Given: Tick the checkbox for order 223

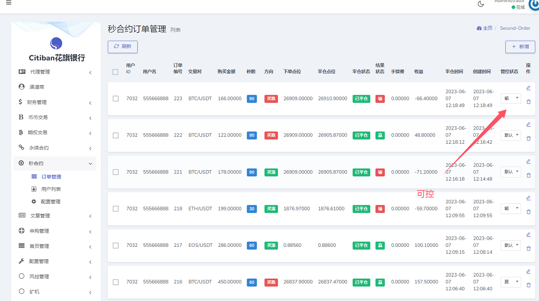Looking at the screenshot, I should [116, 99].
